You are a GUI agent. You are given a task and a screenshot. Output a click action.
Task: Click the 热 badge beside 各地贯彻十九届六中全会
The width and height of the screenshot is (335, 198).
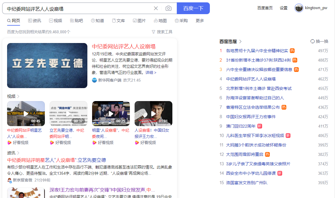pos(292,51)
